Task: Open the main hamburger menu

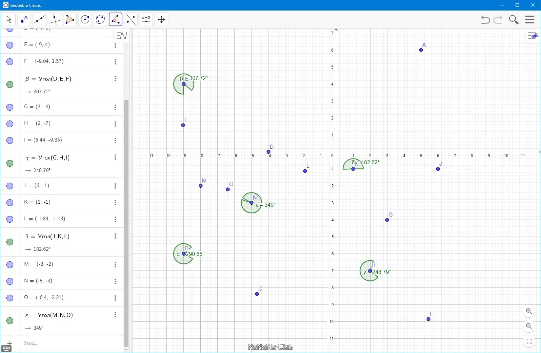Action: click(x=530, y=19)
